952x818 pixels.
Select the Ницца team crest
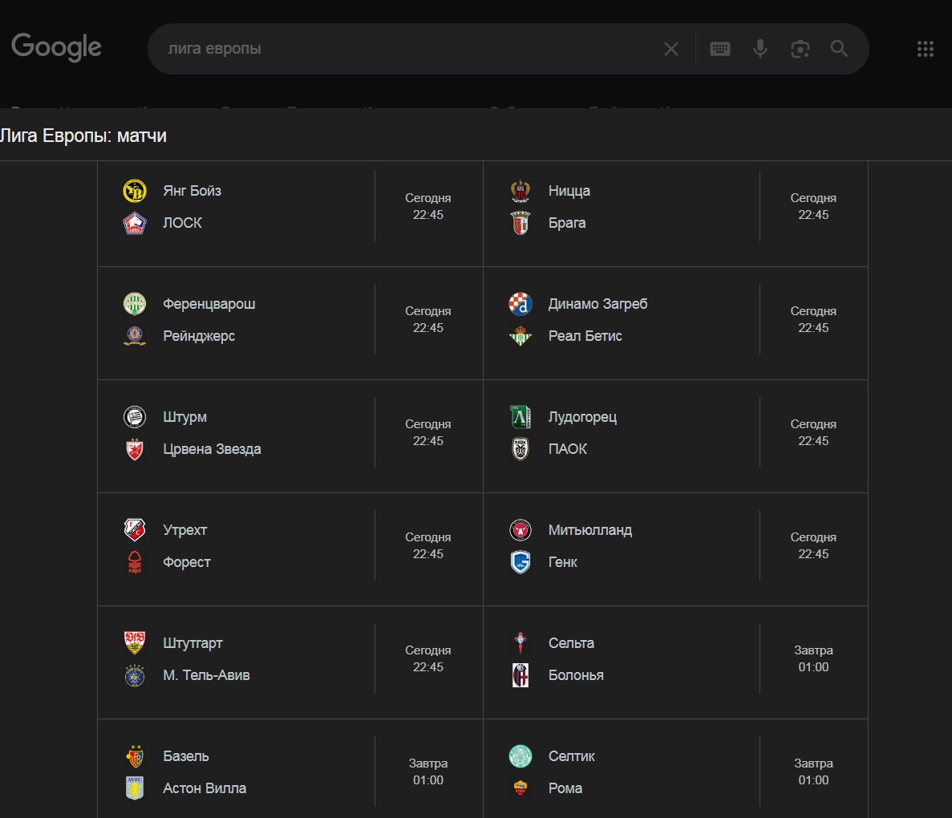click(x=521, y=191)
